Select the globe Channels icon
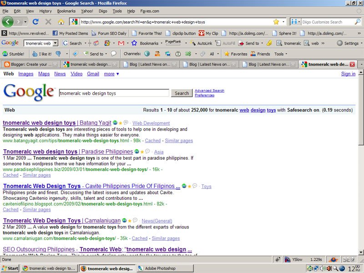This screenshot has width=364, height=273. click(x=147, y=54)
